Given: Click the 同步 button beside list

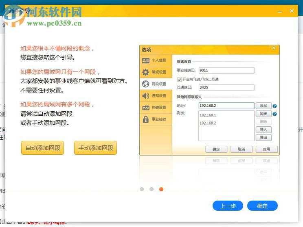Looking at the screenshot, I should coord(263,114).
